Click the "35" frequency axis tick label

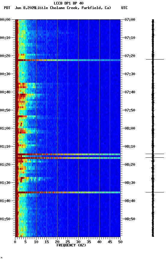pos(89,242)
